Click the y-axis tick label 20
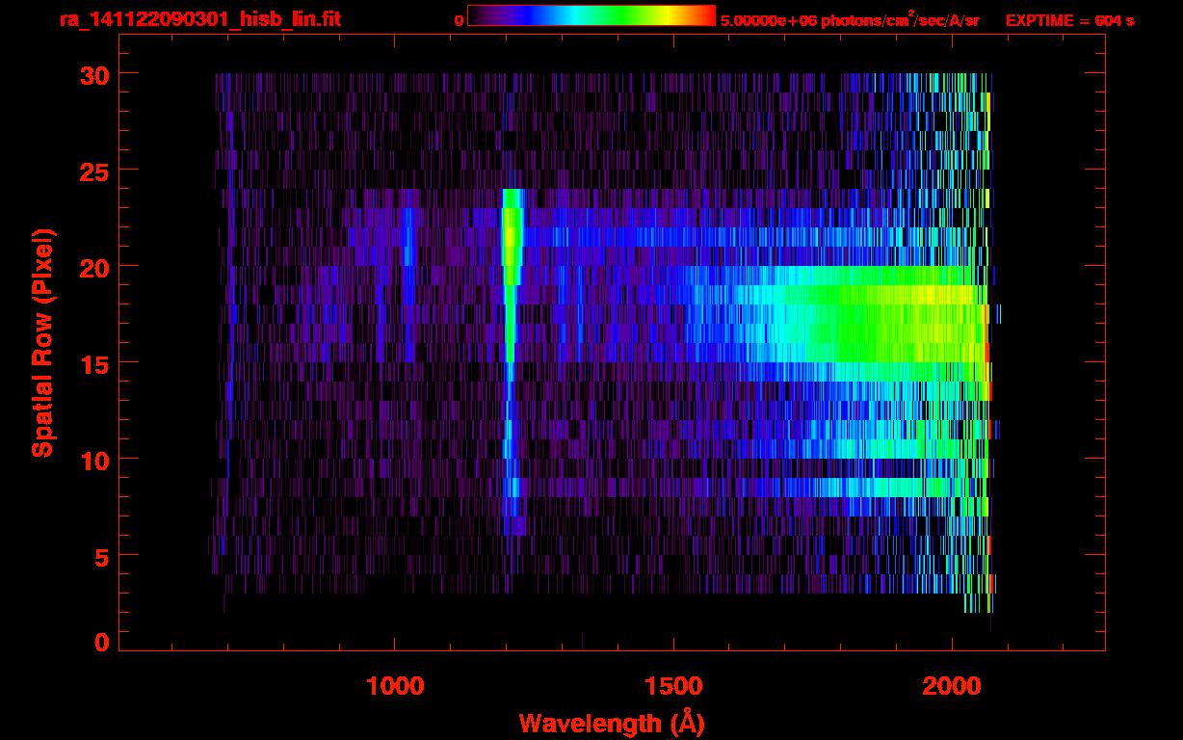This screenshot has width=1183, height=740. 93,267
